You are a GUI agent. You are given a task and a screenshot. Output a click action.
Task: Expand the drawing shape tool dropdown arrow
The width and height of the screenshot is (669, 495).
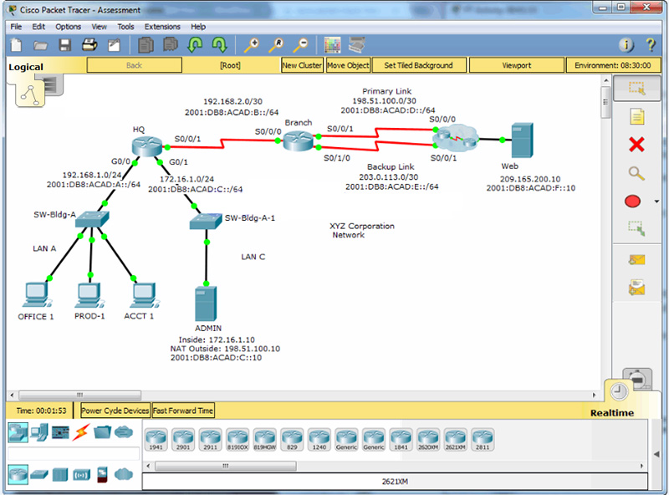[656, 202]
